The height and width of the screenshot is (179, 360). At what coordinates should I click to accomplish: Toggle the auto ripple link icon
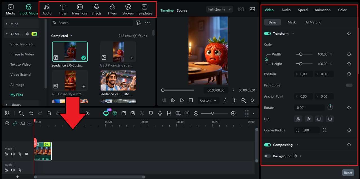point(15,123)
